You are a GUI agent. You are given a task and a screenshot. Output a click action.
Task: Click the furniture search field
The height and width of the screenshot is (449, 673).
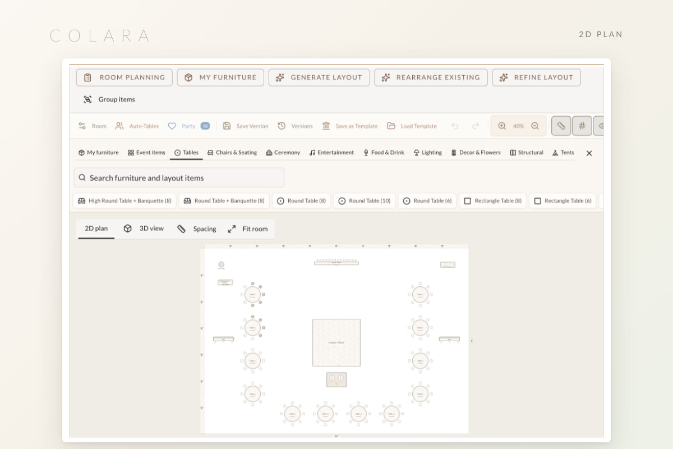tap(179, 177)
